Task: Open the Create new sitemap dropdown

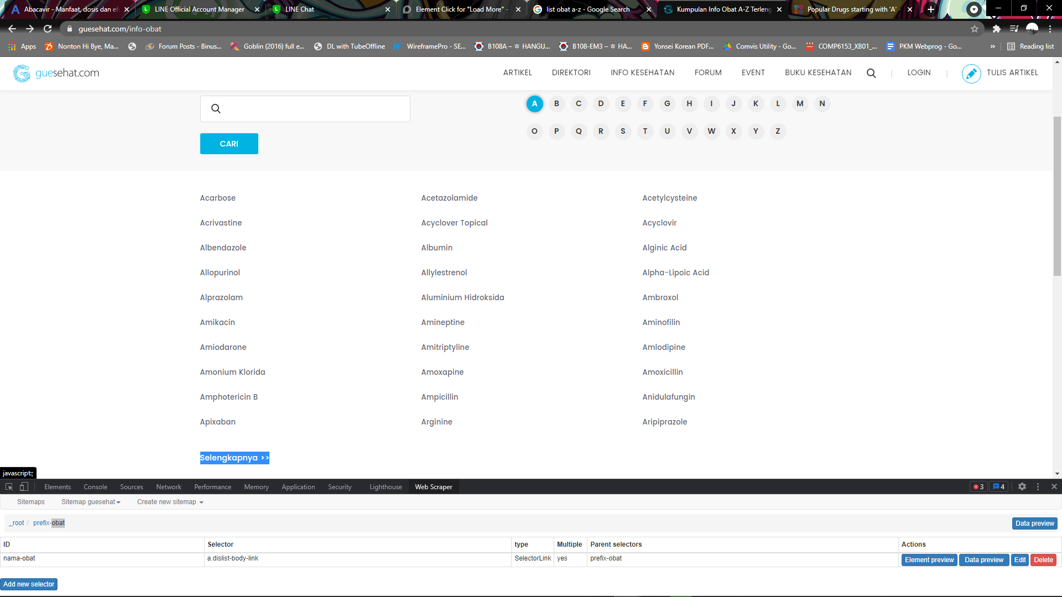Action: 170,502
